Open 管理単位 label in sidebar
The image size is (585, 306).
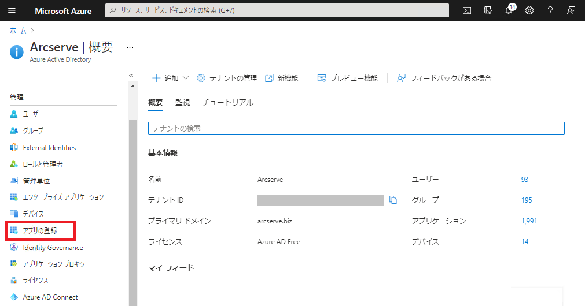click(36, 181)
